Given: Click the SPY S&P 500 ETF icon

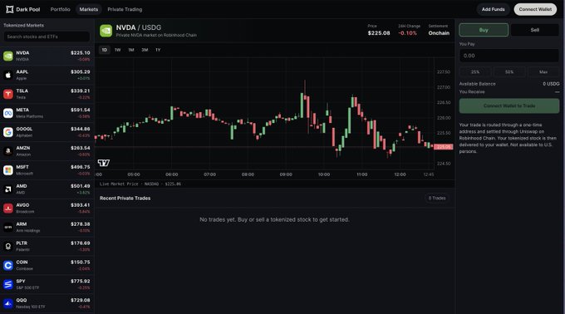Looking at the screenshot, I should 8,284.
